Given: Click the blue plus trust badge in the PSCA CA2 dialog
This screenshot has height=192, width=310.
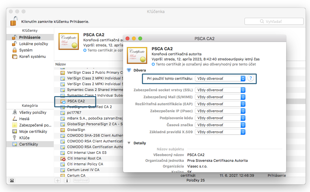Looking at the screenshot, I should tap(153, 64).
